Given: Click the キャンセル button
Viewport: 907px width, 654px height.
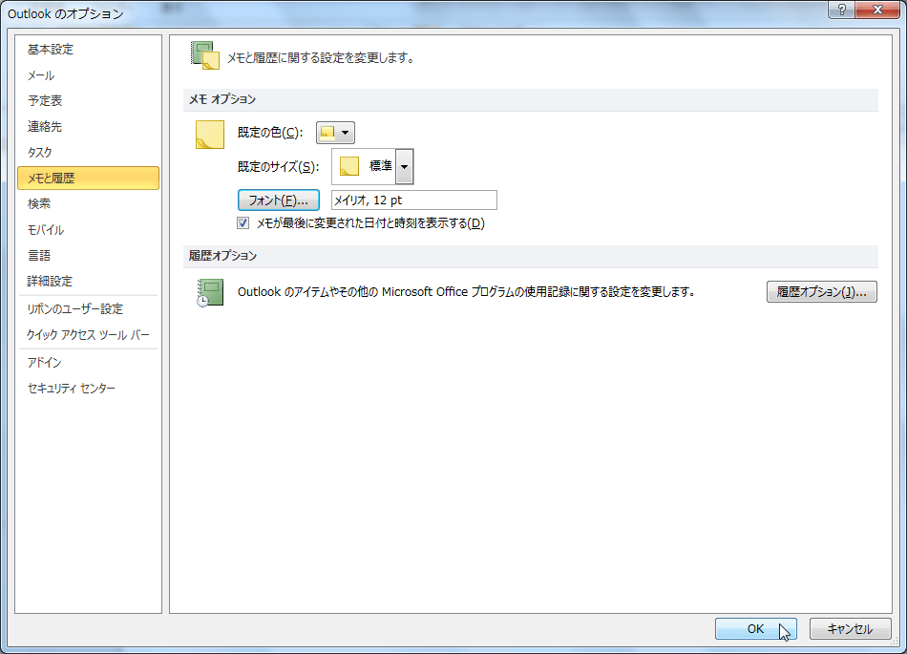Looking at the screenshot, I should click(850, 629).
